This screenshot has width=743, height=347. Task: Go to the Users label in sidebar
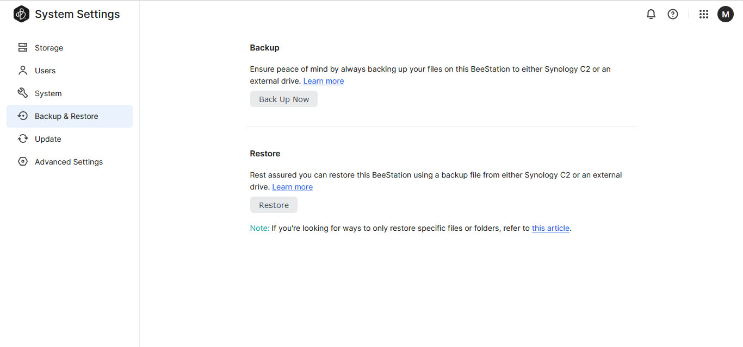[x=45, y=71]
